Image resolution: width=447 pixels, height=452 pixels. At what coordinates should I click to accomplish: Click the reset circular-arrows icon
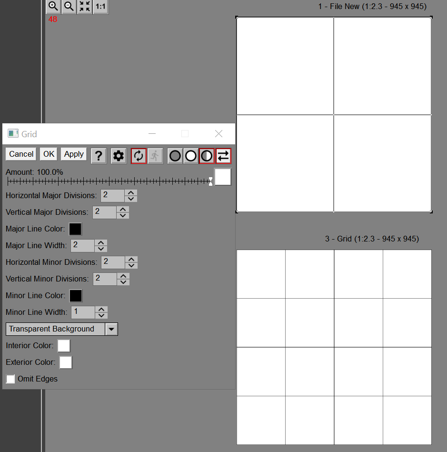[x=139, y=156]
